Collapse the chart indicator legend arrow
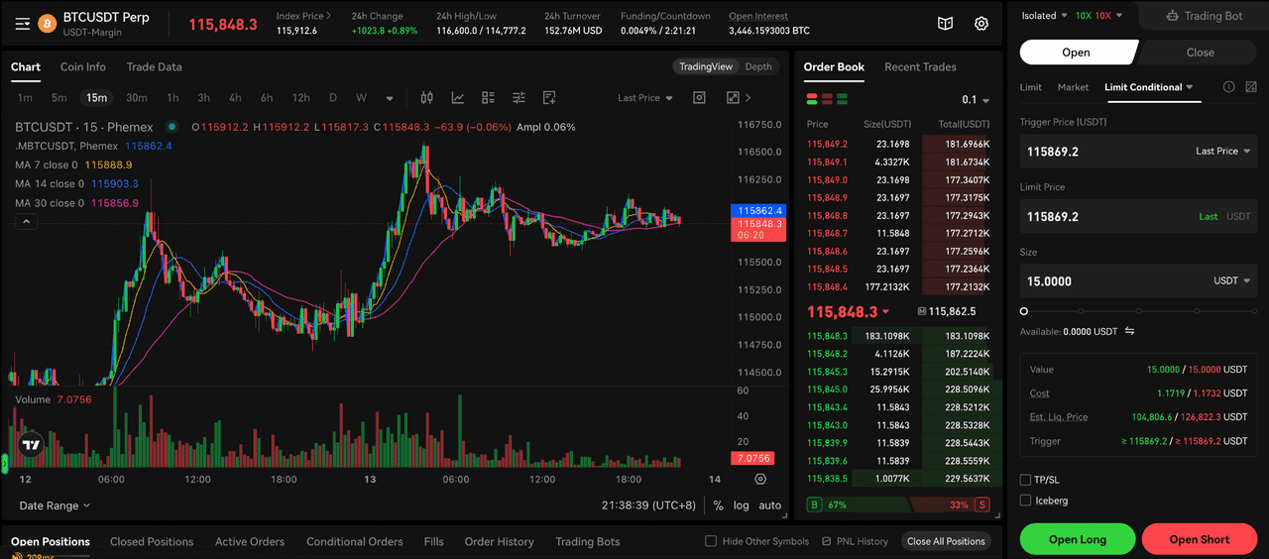Screen dimensions: 1269x559 27,222
